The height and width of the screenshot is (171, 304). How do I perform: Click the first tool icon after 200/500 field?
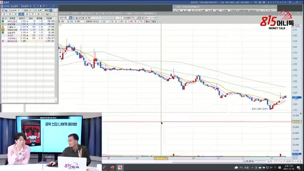(133, 18)
